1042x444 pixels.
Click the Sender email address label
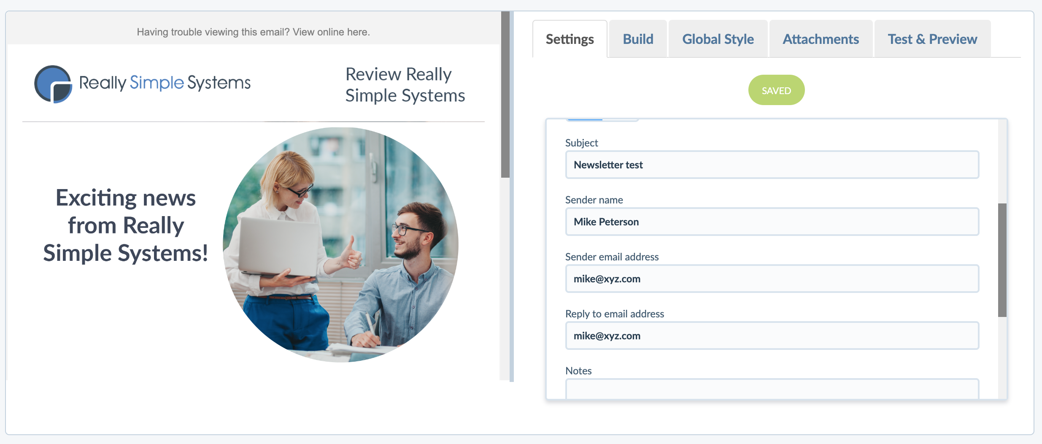[x=612, y=257]
